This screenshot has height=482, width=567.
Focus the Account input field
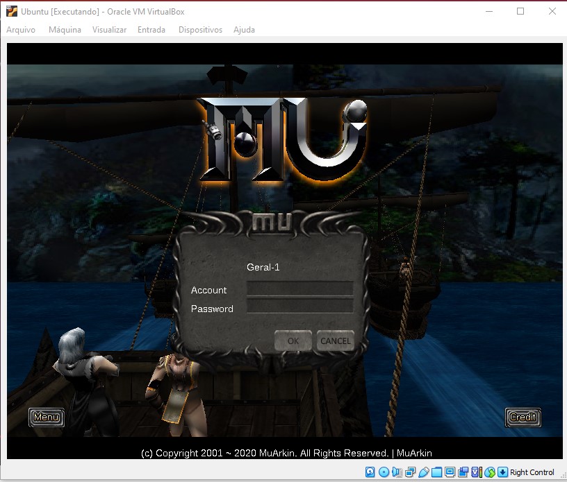click(299, 289)
